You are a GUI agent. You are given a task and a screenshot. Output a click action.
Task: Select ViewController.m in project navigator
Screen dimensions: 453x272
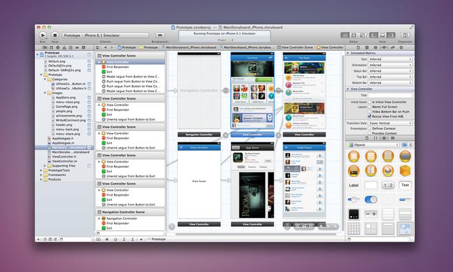pyautogui.click(x=64, y=161)
